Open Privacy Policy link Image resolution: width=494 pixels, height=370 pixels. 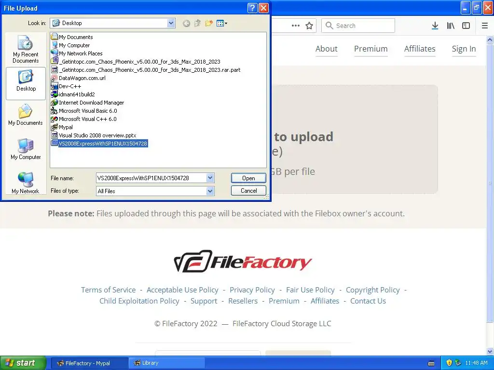[252, 290]
